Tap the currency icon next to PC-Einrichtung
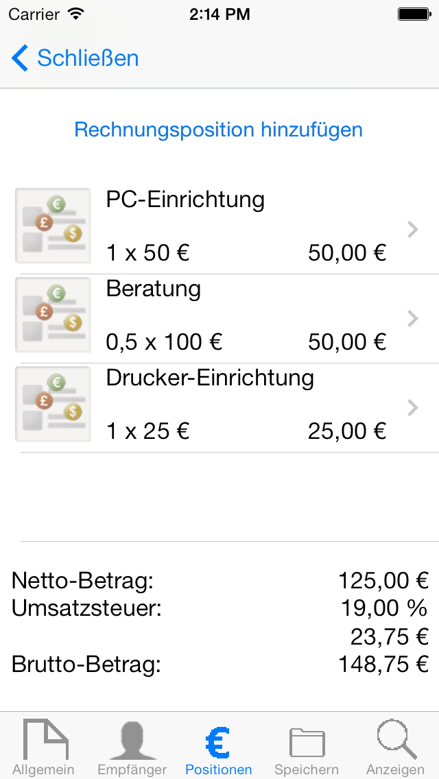Screen dimensions: 439x779 point(53,226)
